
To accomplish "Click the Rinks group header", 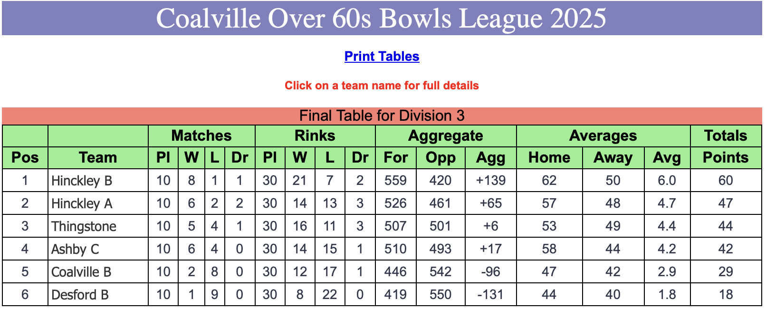I will (x=315, y=135).
